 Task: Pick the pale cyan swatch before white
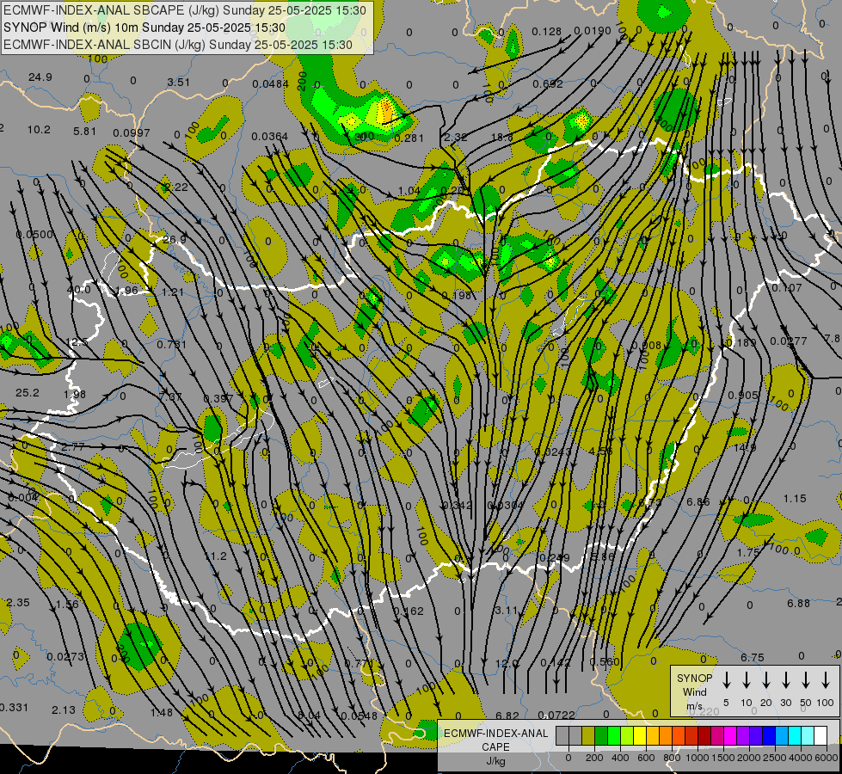[x=807, y=736]
